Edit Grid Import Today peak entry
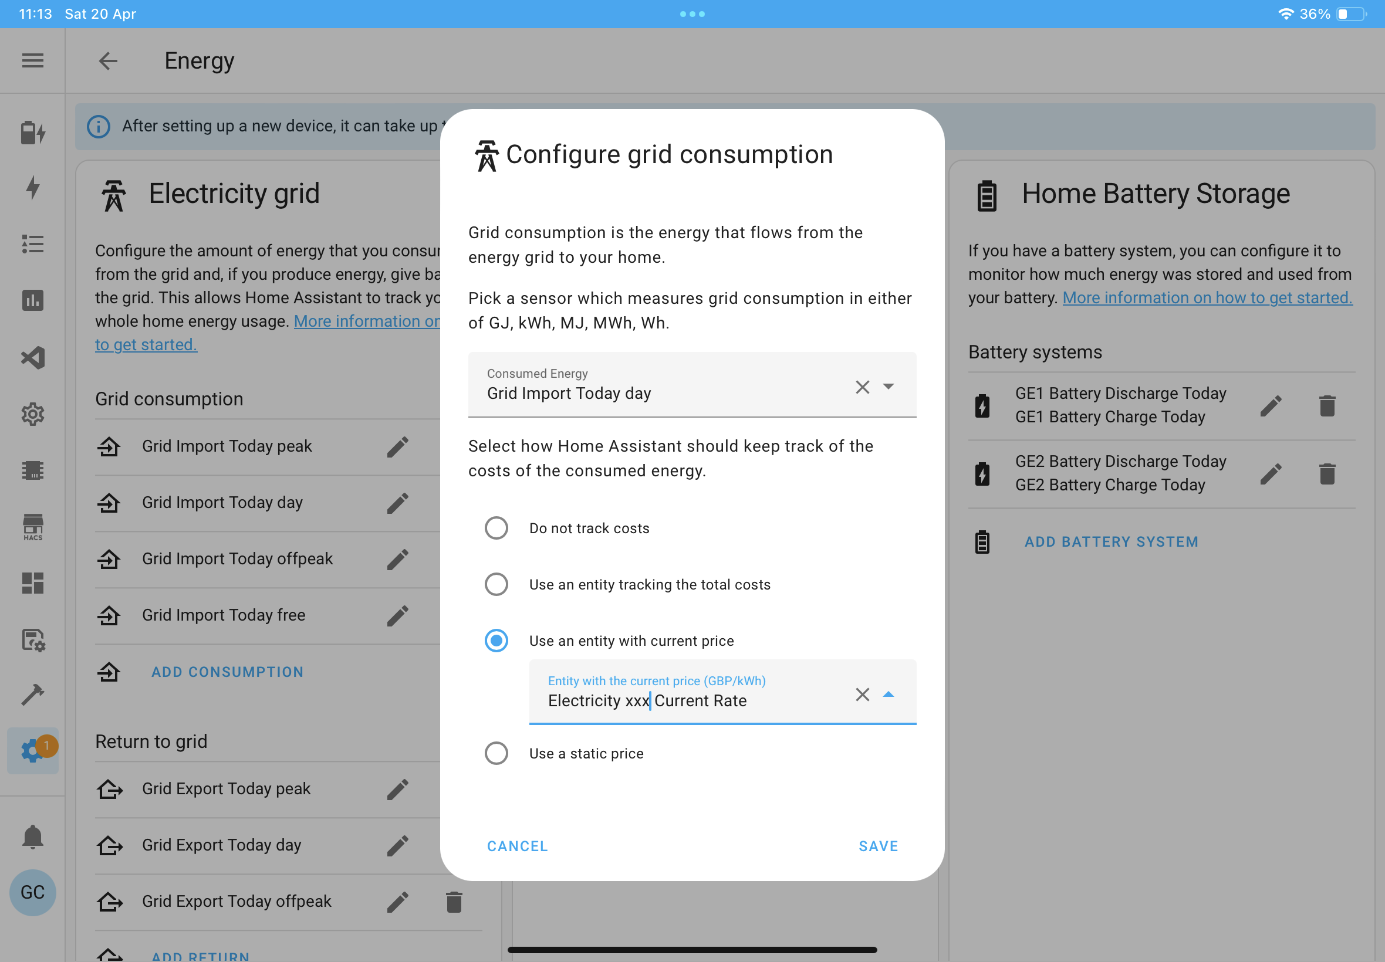The image size is (1385, 962). tap(398, 446)
